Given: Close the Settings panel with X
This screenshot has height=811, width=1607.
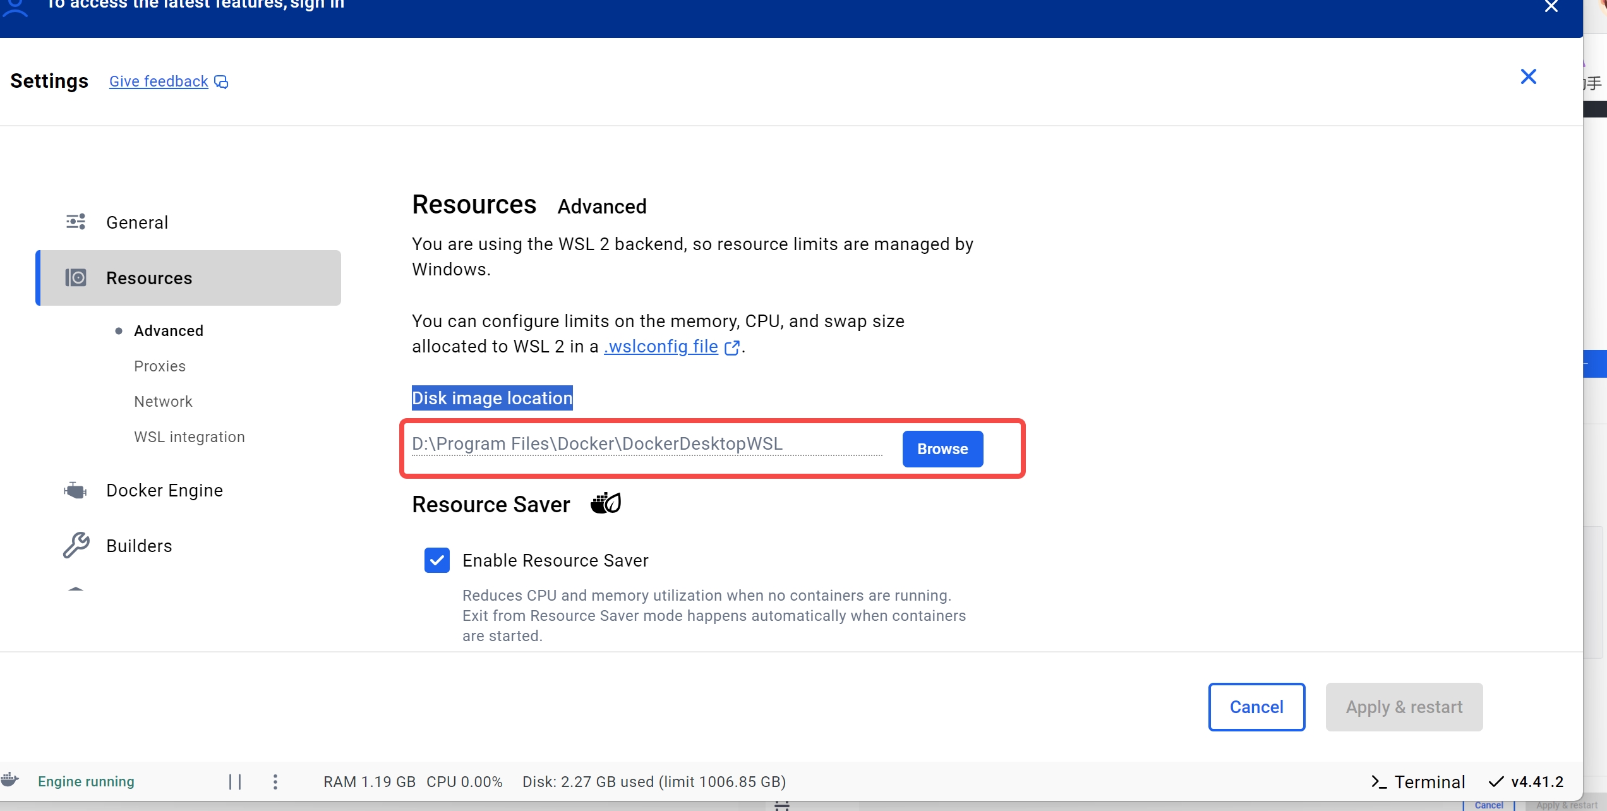Looking at the screenshot, I should [x=1528, y=76].
